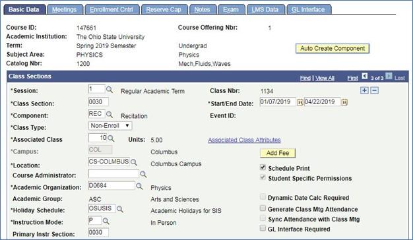This screenshot has height=240, width=413.
Task: Select the Basic Data tab
Action: click(x=24, y=9)
